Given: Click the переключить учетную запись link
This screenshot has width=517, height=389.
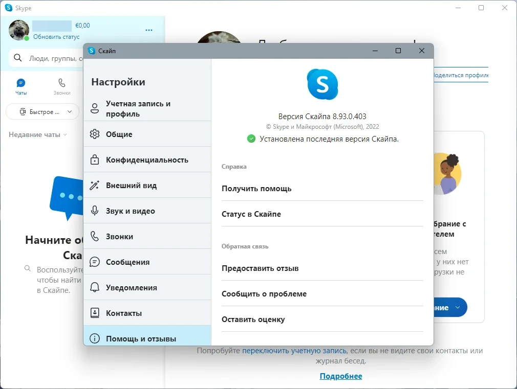Looking at the screenshot, I should coord(294,351).
